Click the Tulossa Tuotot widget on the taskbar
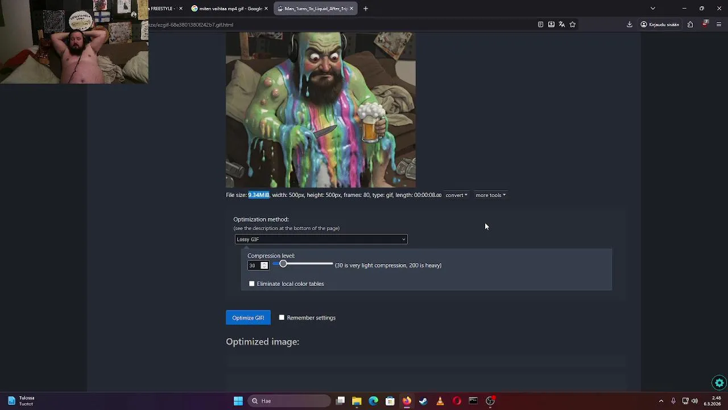 pyautogui.click(x=22, y=401)
